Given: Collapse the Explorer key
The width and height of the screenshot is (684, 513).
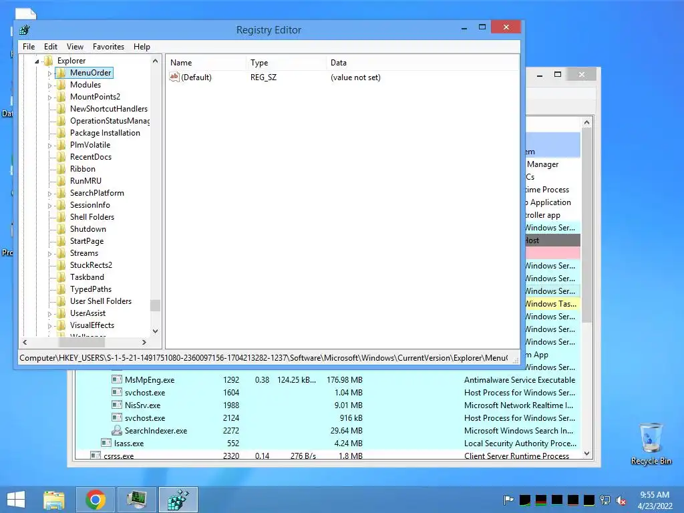Looking at the screenshot, I should [x=37, y=61].
